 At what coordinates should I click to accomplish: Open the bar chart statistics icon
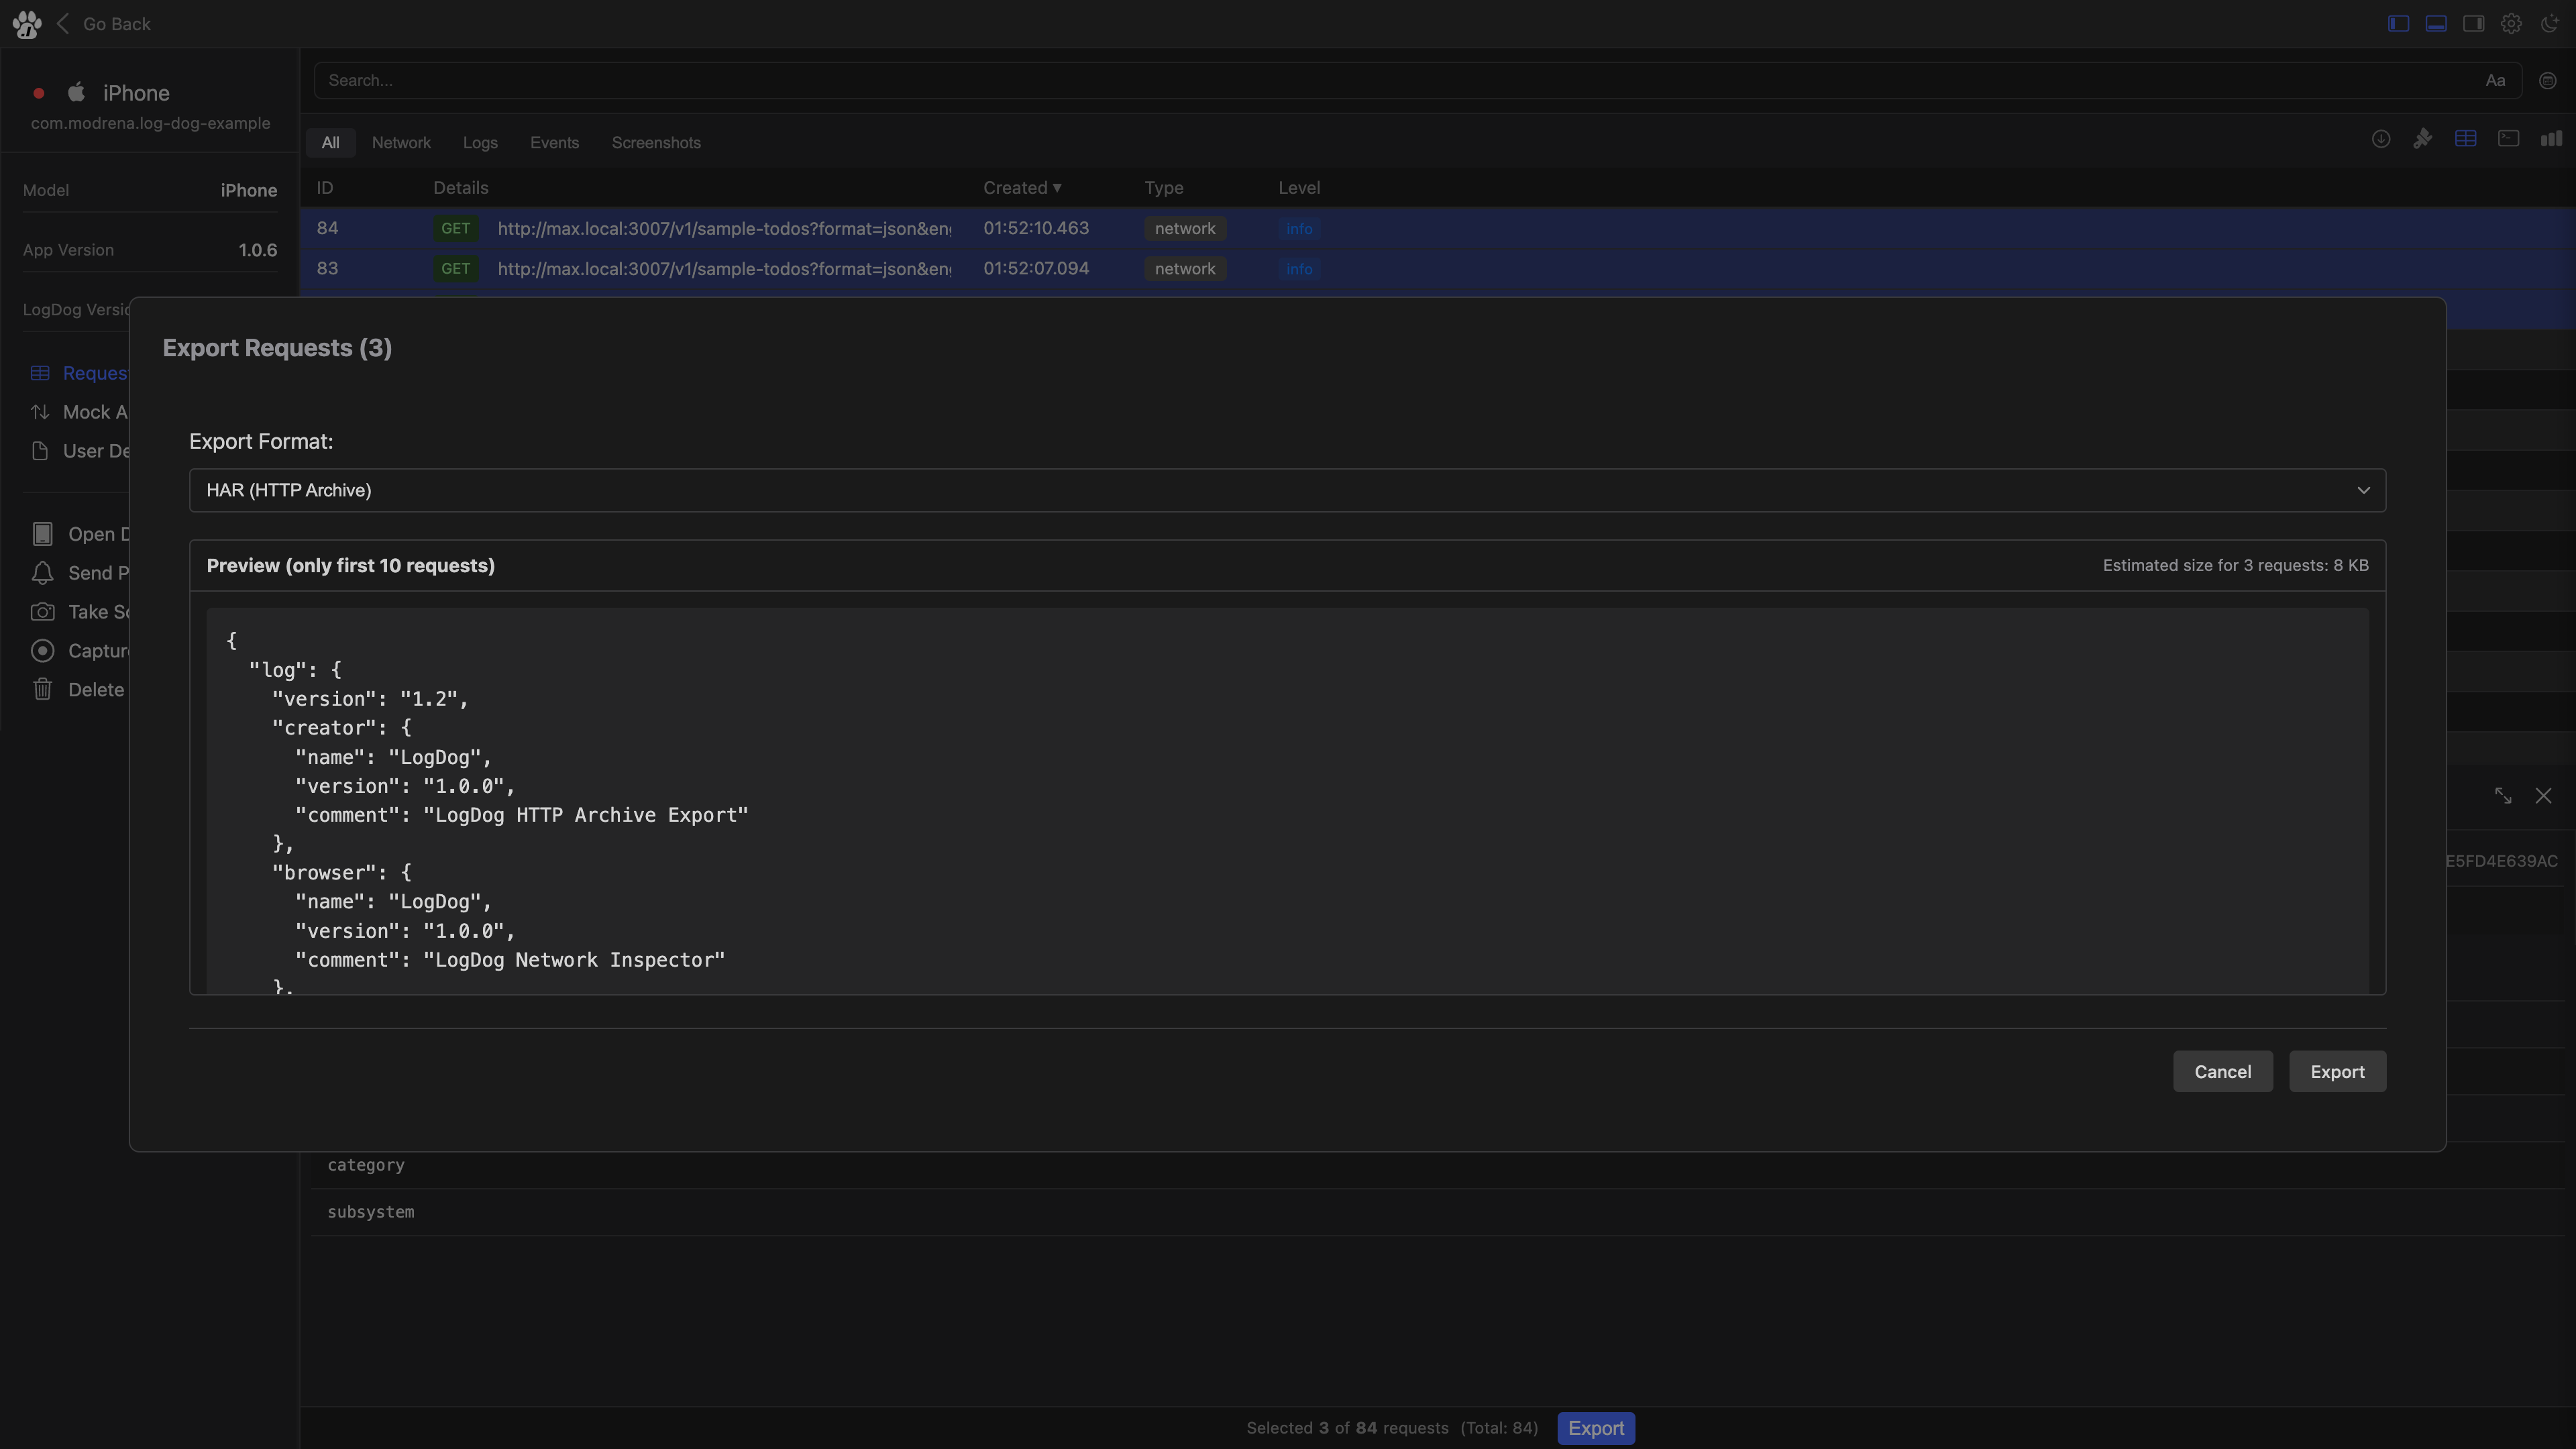[2551, 139]
